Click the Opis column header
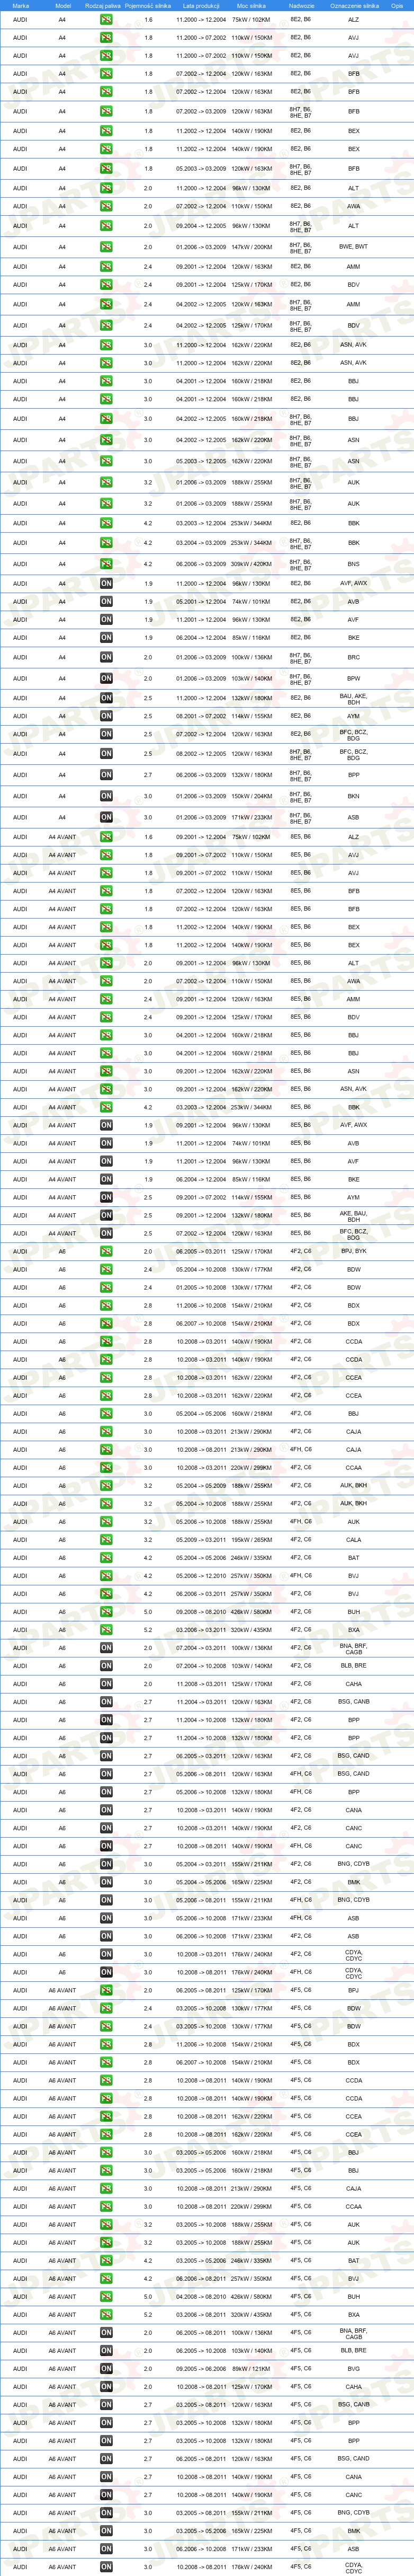The height and width of the screenshot is (2576, 414). [x=397, y=5]
